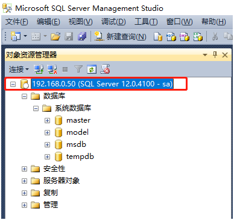234x220 pixels.
Task: Click the Disconnect server icon
Action: tap(52, 70)
